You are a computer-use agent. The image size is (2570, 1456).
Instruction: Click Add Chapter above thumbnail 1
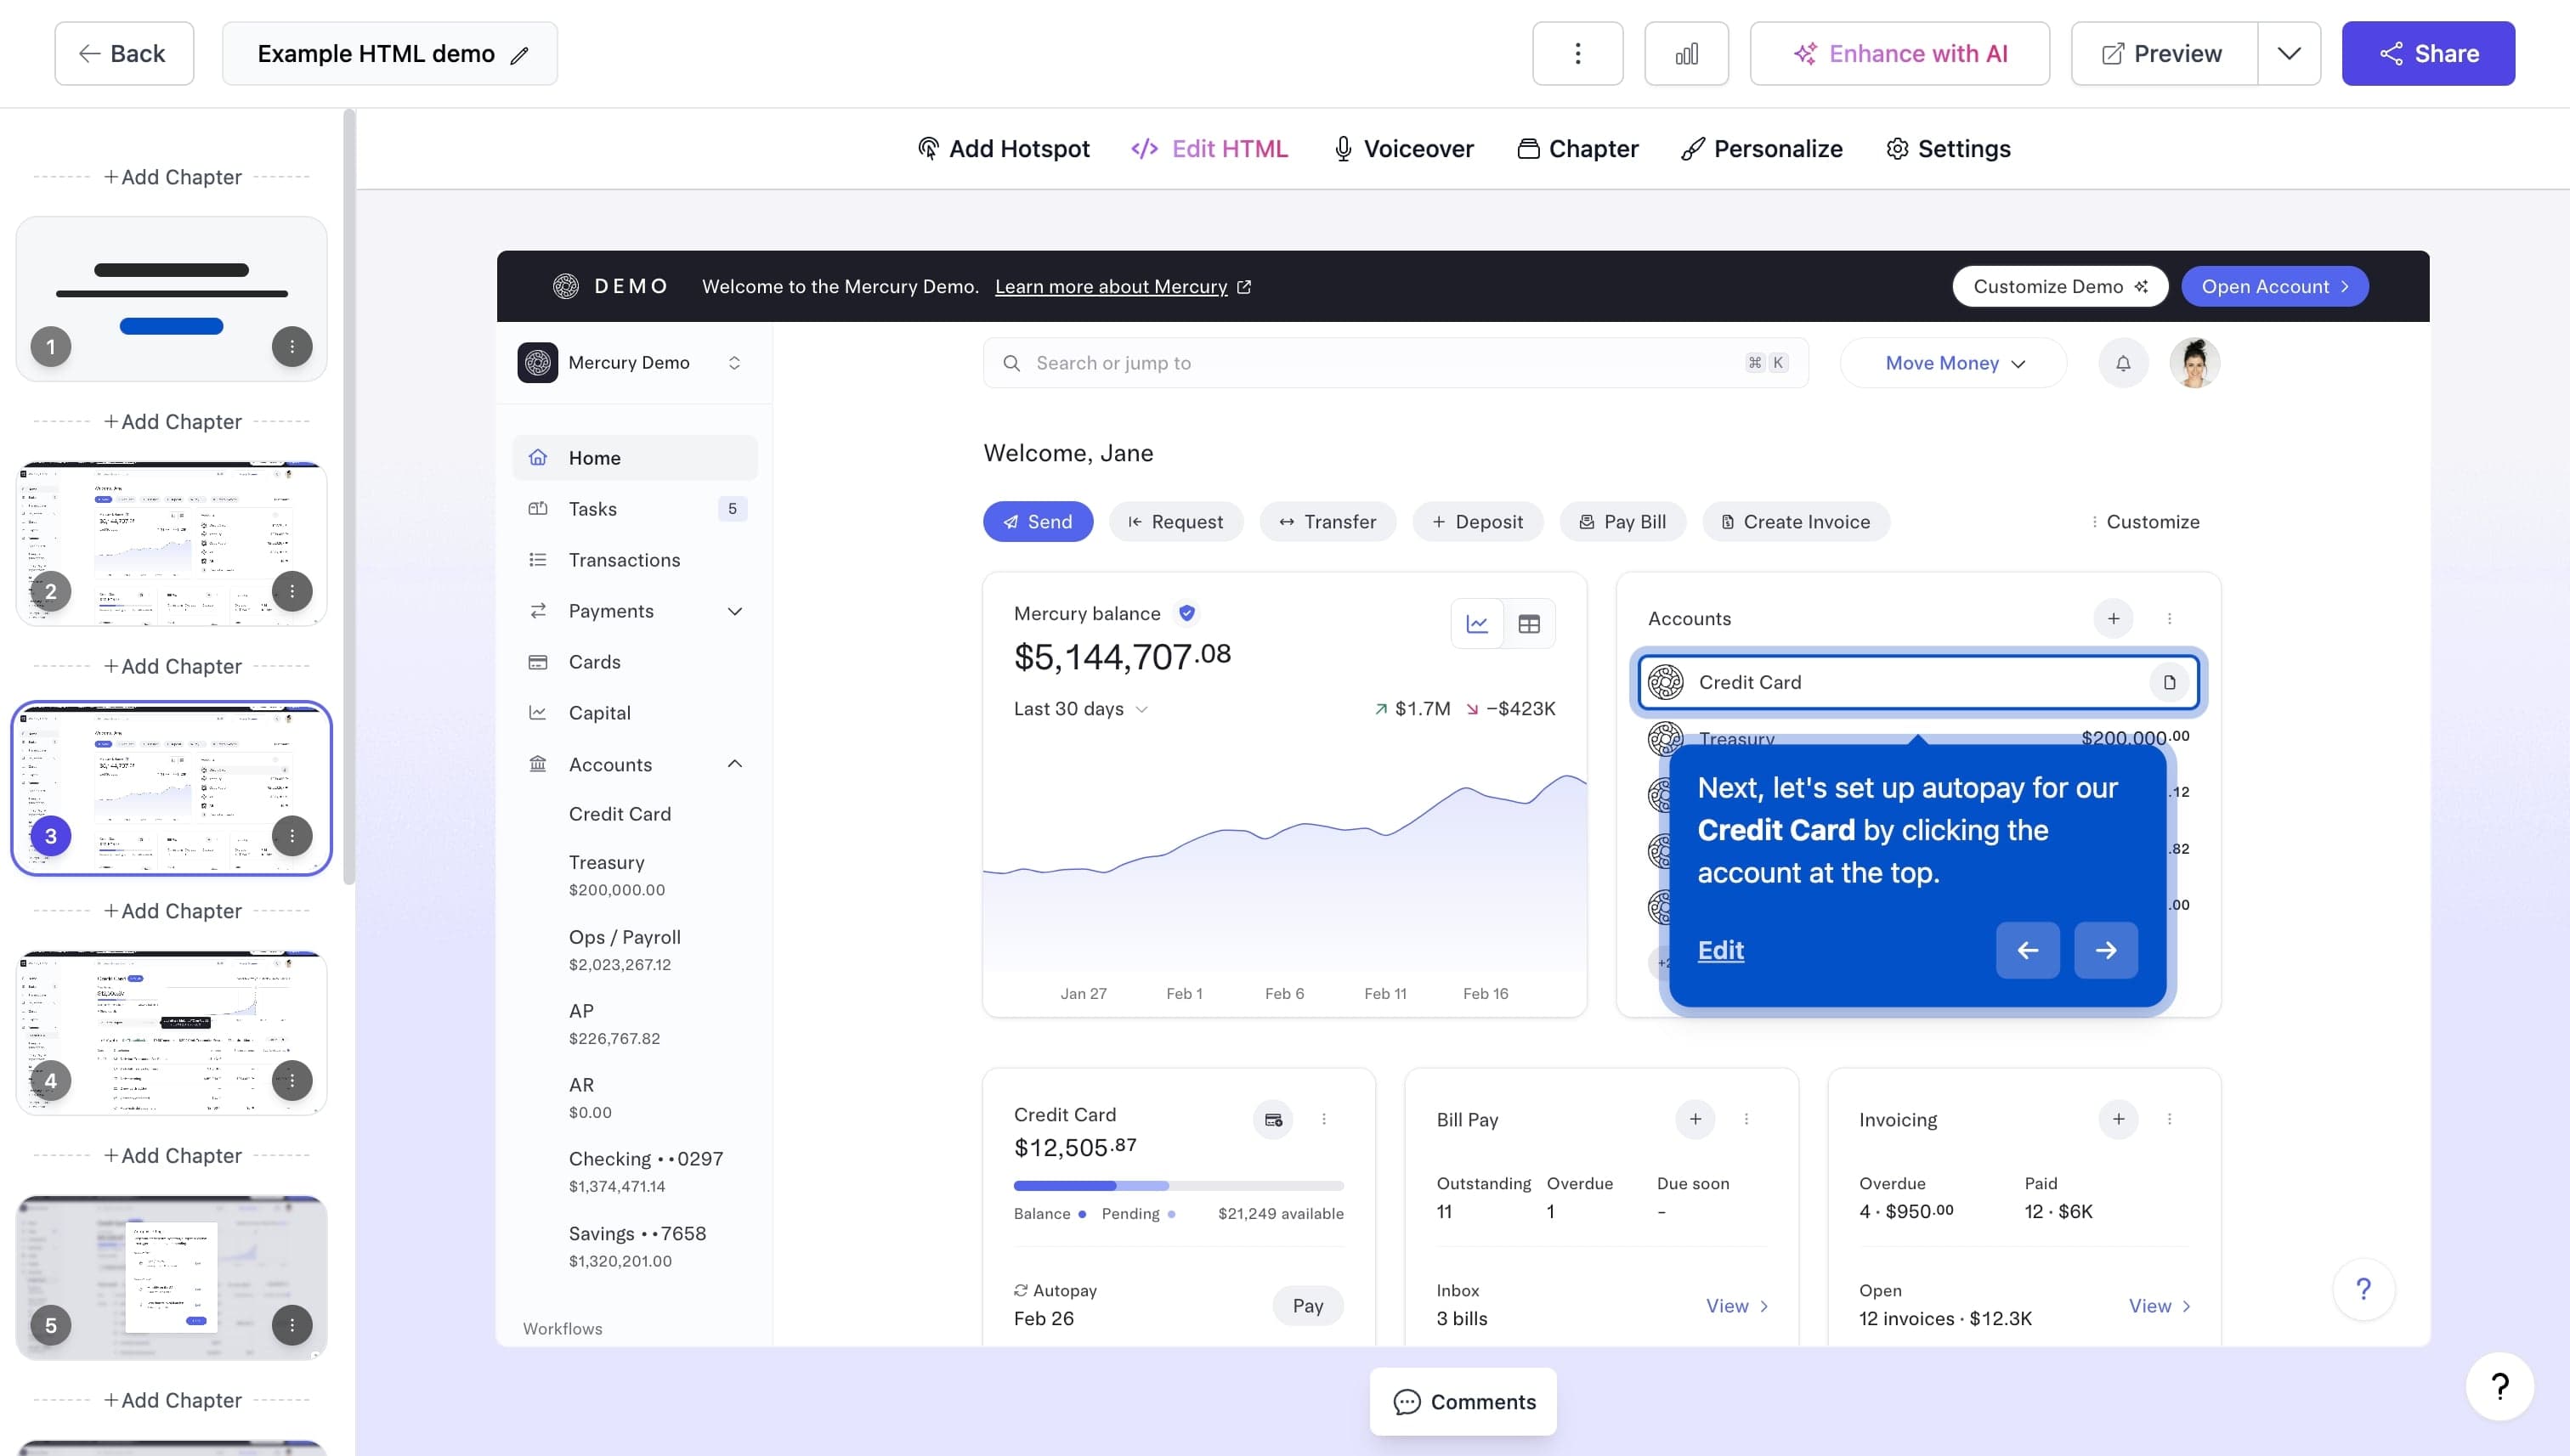pyautogui.click(x=172, y=177)
